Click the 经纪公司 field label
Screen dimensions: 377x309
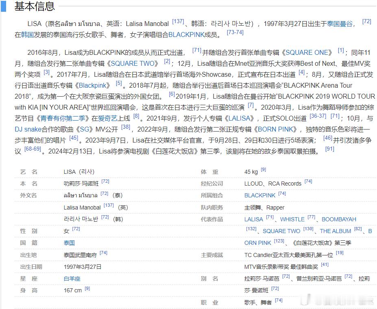212,184
